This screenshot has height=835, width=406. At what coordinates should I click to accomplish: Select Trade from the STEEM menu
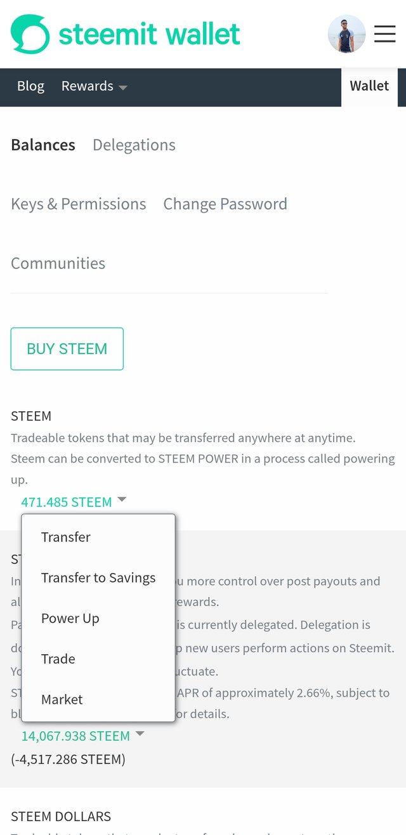[58, 659]
